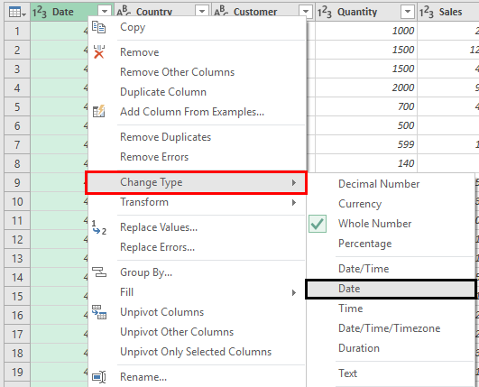Viewport: 479px width, 387px height.
Task: Click the Add Column From Examples icon
Action: [99, 112]
